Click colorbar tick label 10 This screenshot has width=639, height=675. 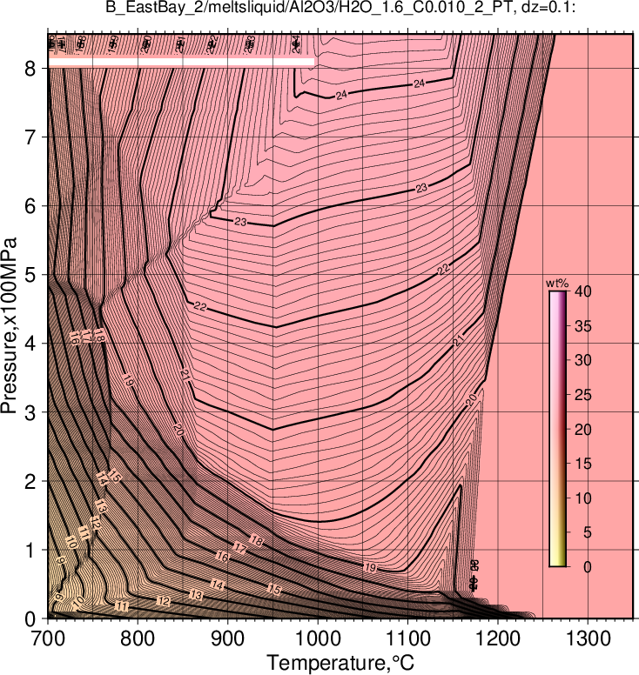tap(583, 498)
